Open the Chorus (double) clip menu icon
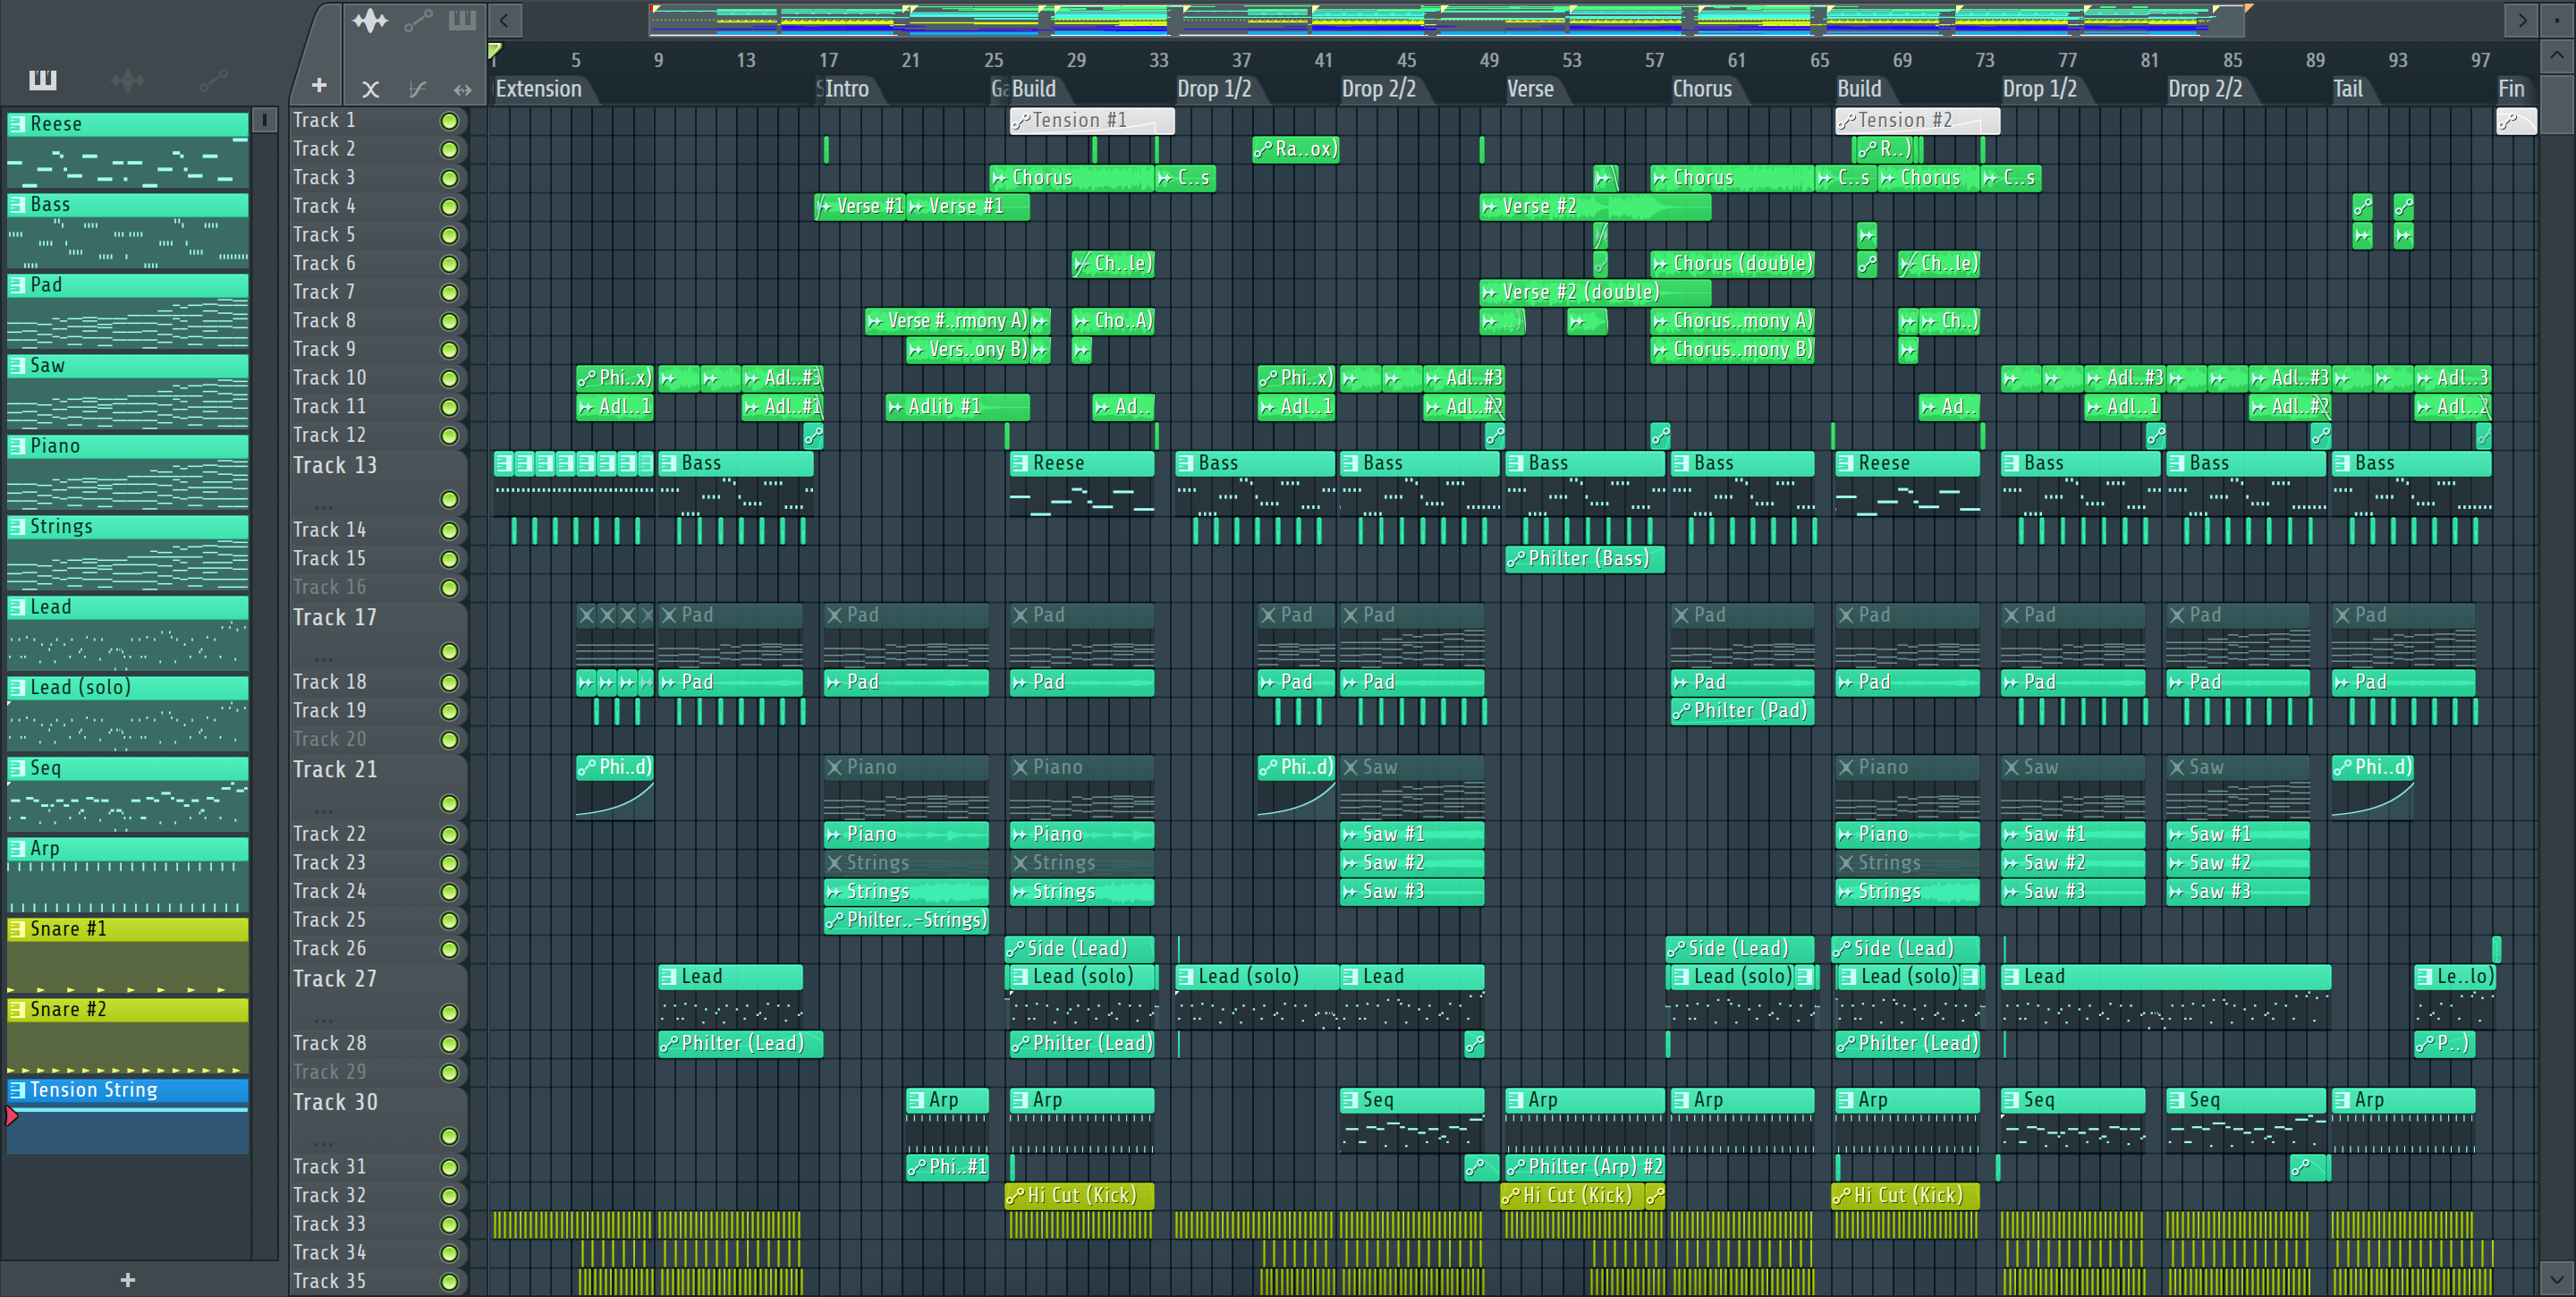Screen dimensions: 2576x1297 coord(1661,264)
